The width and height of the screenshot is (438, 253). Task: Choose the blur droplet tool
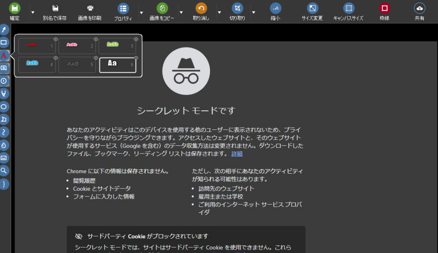click(4, 145)
